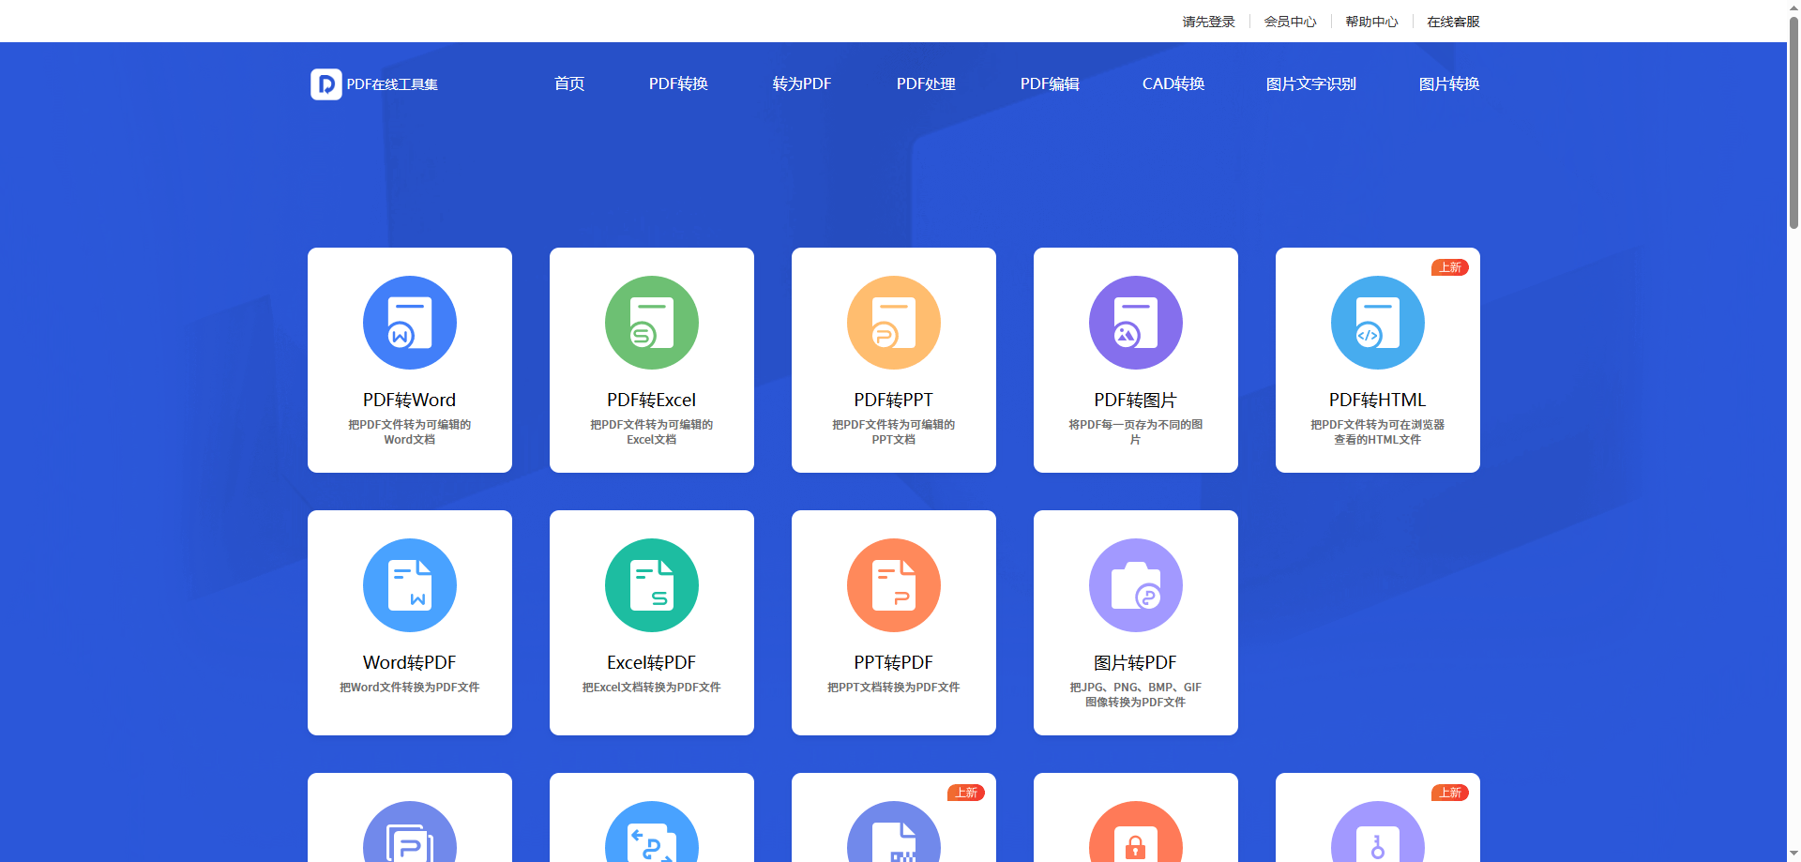This screenshot has height=862, width=1801.
Task: Open the 帮助中心 link
Action: coord(1372,22)
